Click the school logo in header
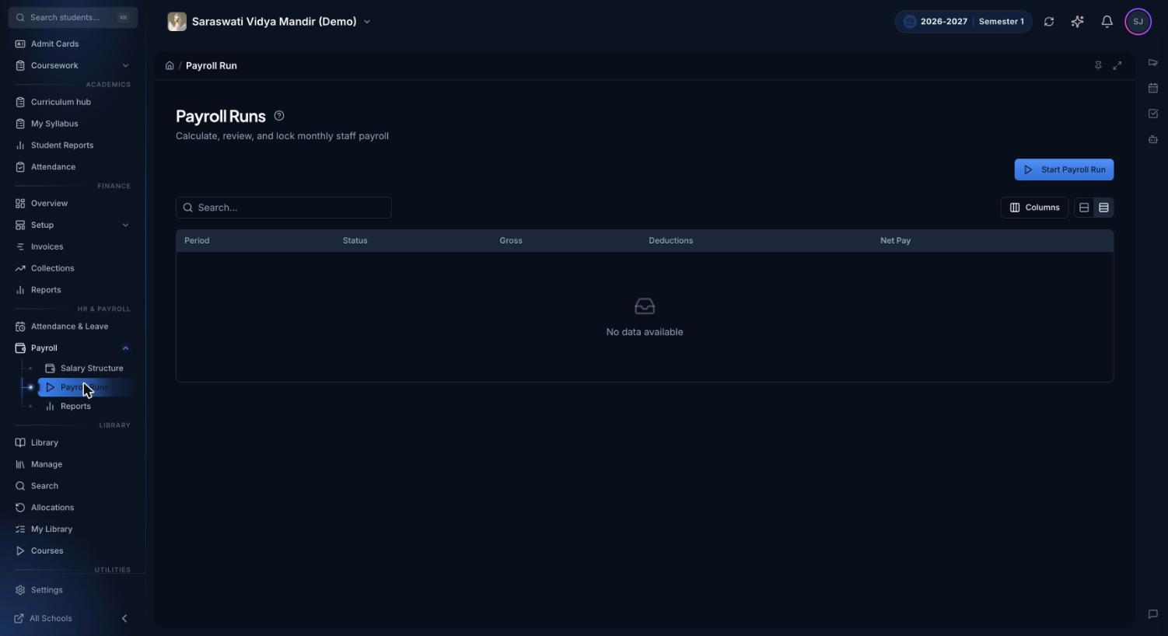1168x636 pixels. tap(177, 22)
